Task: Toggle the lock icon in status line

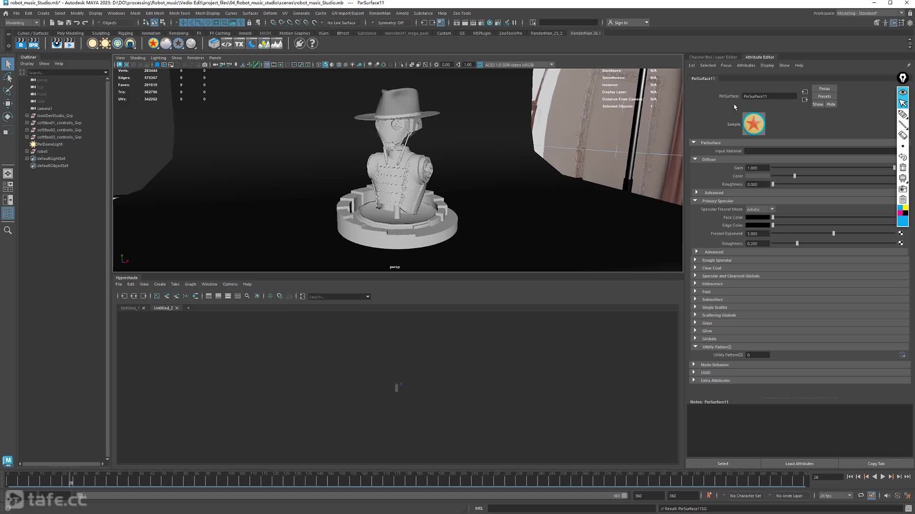Action: pyautogui.click(x=249, y=22)
